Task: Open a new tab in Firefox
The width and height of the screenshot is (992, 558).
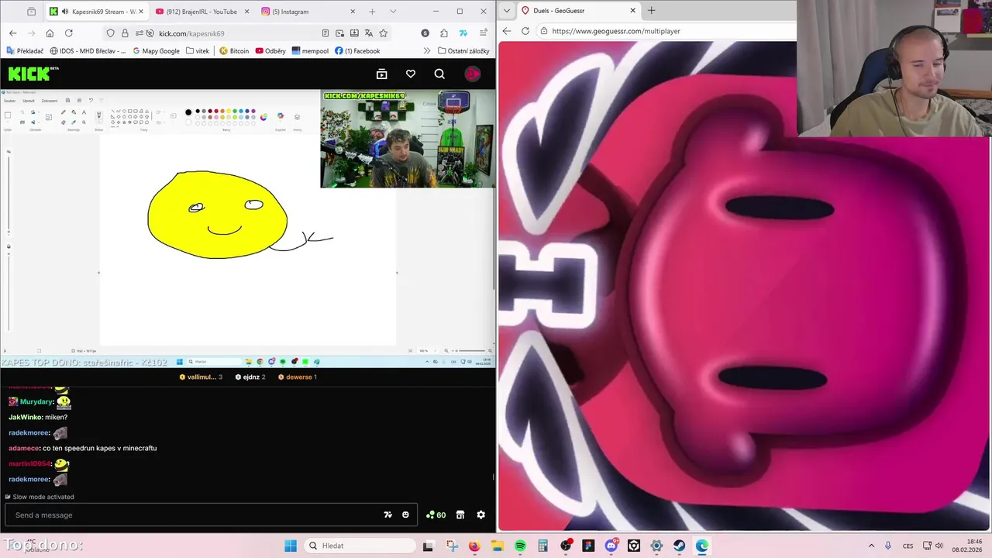Action: pos(372,12)
